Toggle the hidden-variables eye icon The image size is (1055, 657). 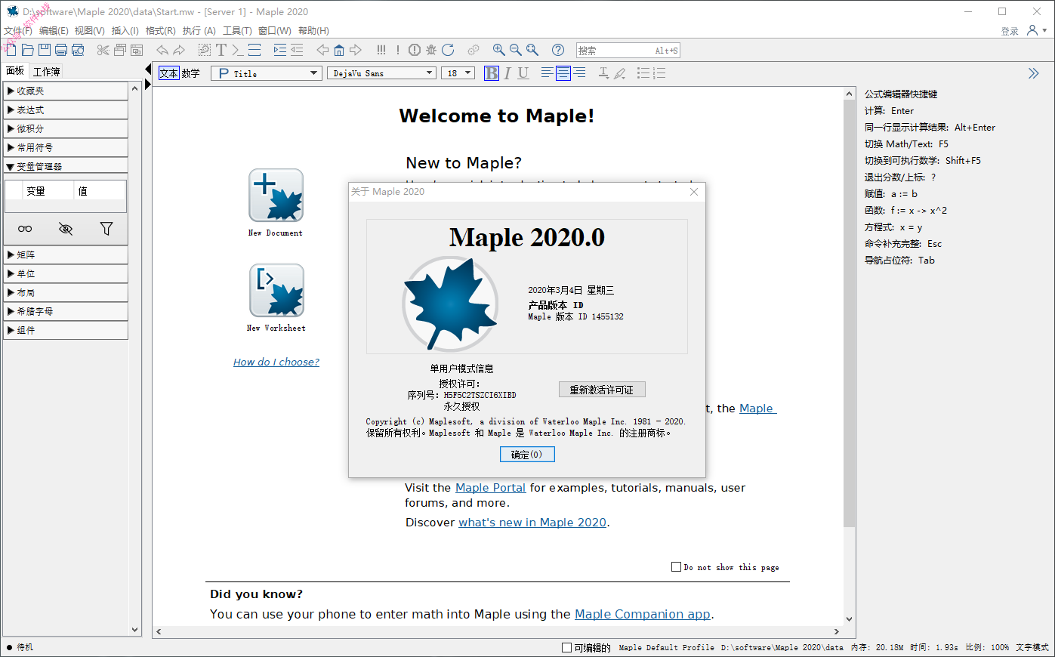click(66, 228)
